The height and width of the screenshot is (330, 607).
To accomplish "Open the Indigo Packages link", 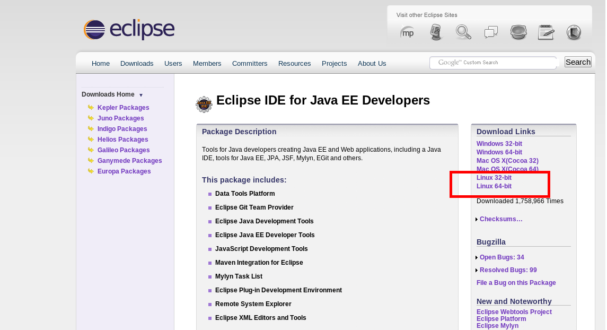I will point(122,129).
